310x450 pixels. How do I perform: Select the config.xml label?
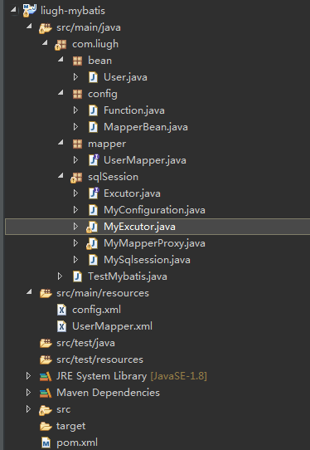coord(96,310)
